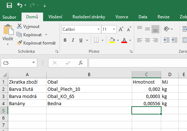Open Orientation dropdown arrow

pos(172,29)
